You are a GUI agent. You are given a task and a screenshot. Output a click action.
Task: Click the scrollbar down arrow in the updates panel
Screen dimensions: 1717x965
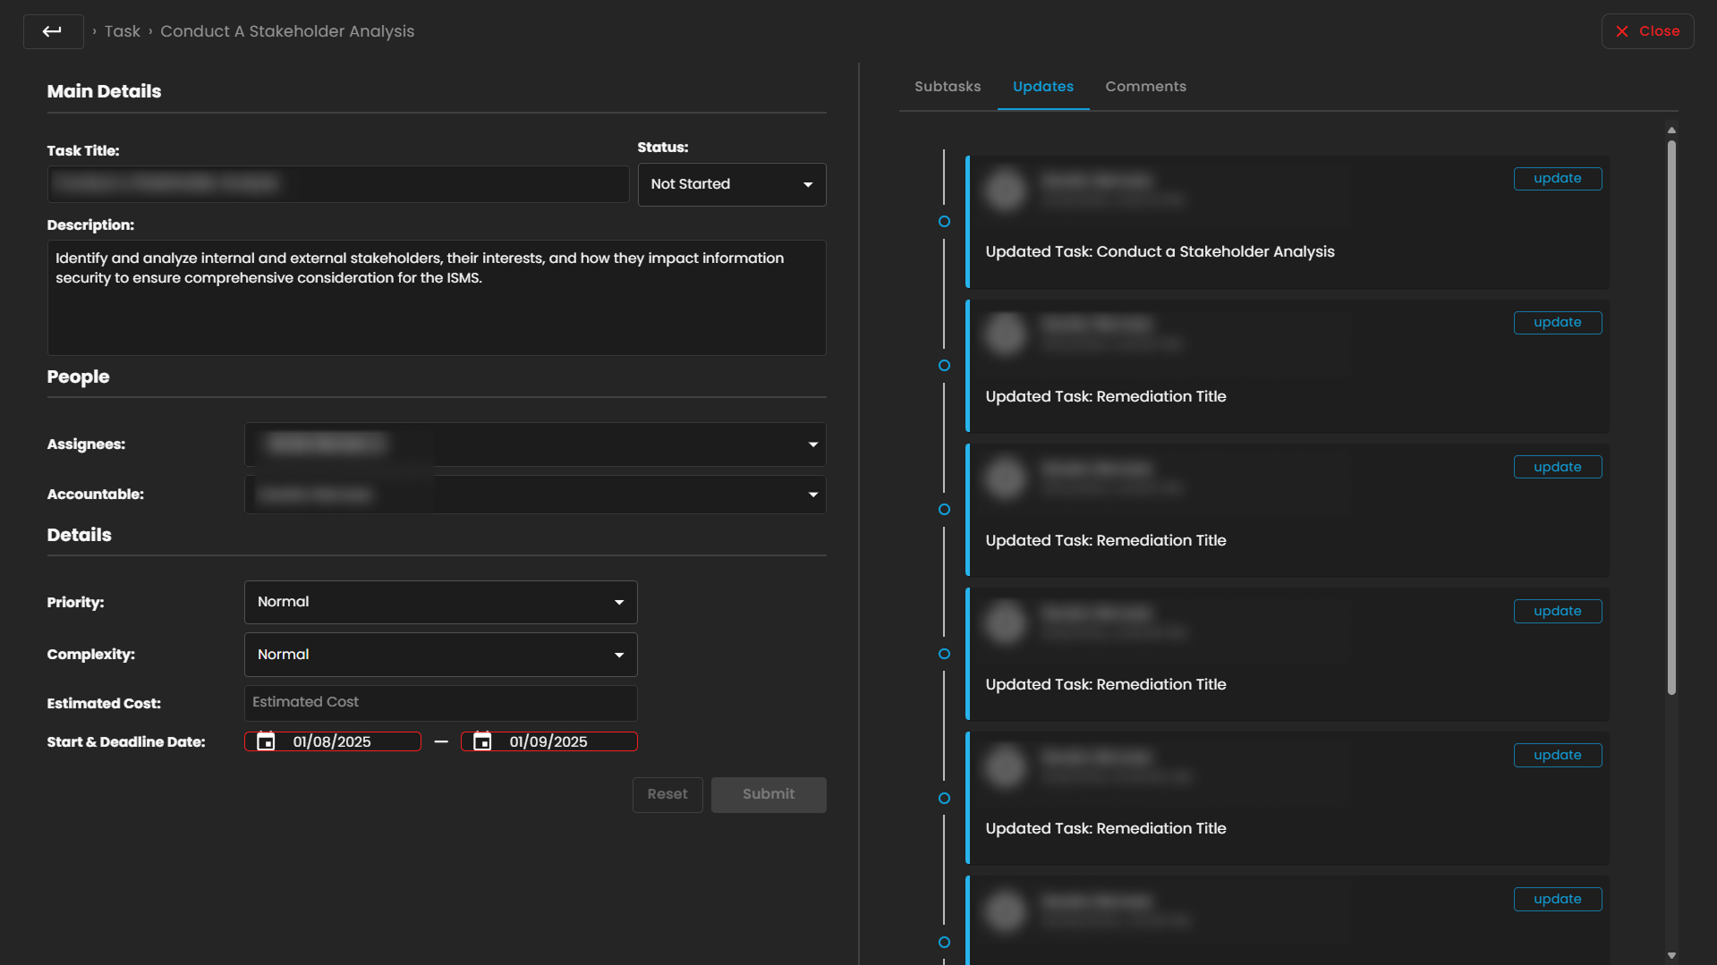1671,955
